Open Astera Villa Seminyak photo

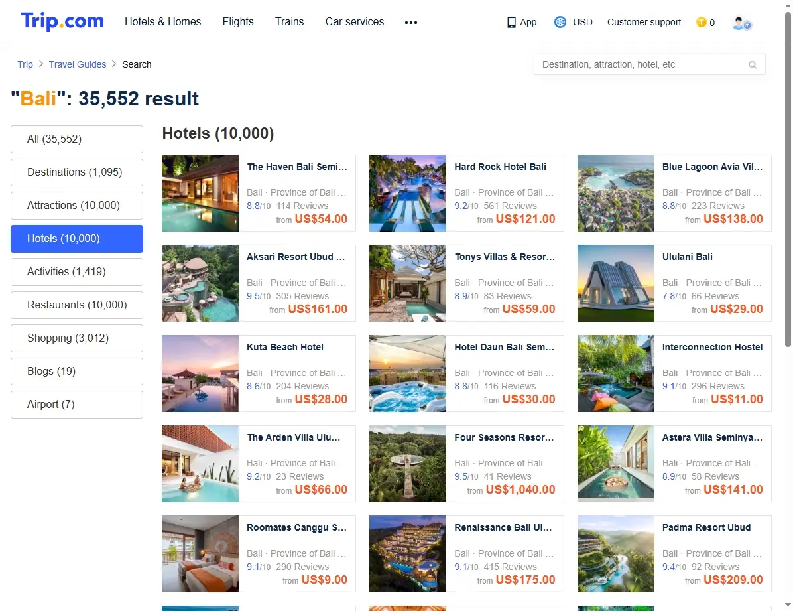coord(616,463)
